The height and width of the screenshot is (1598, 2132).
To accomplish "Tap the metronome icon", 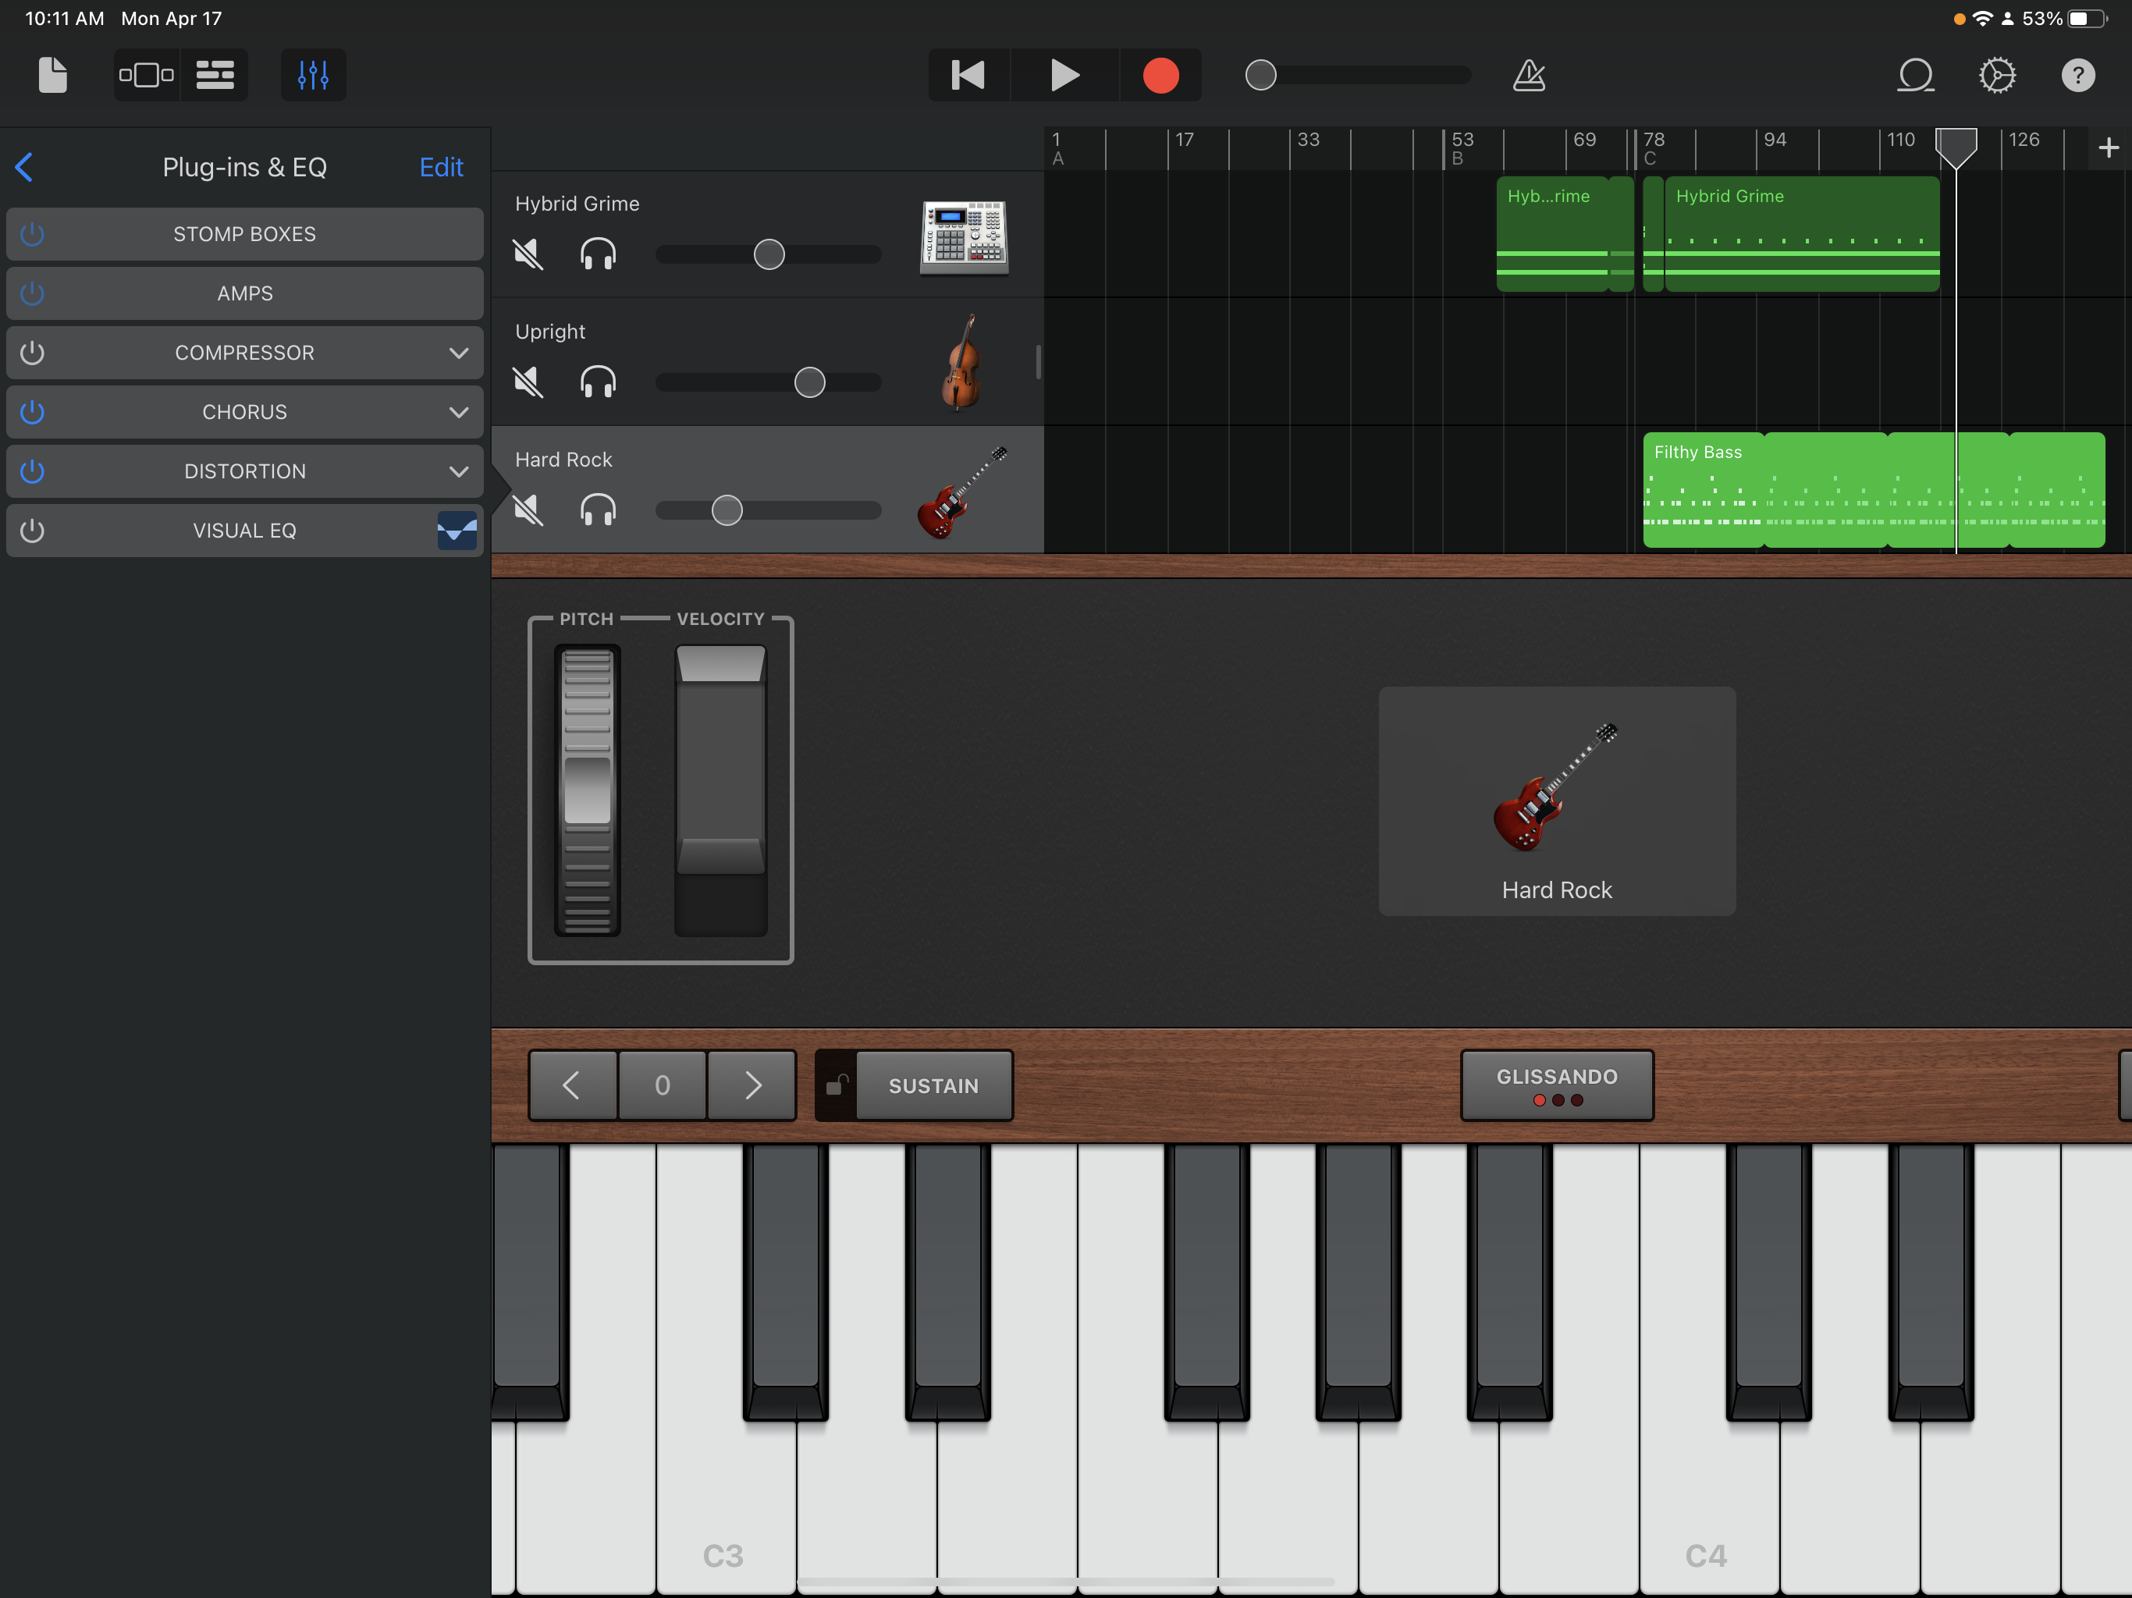I will pos(1529,75).
